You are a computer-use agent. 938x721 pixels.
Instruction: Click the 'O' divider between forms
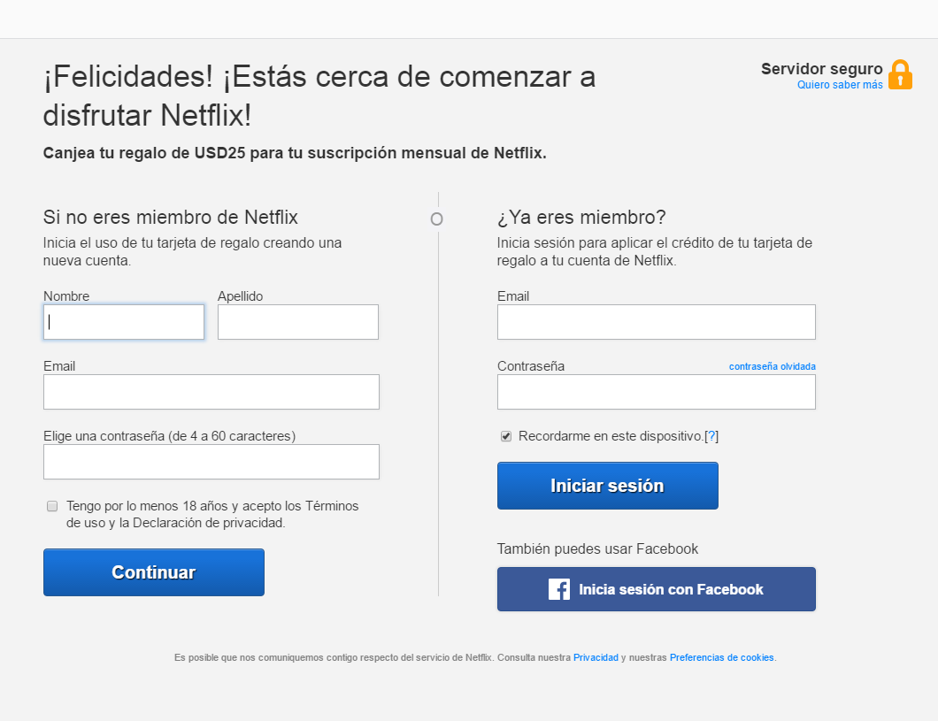[436, 219]
